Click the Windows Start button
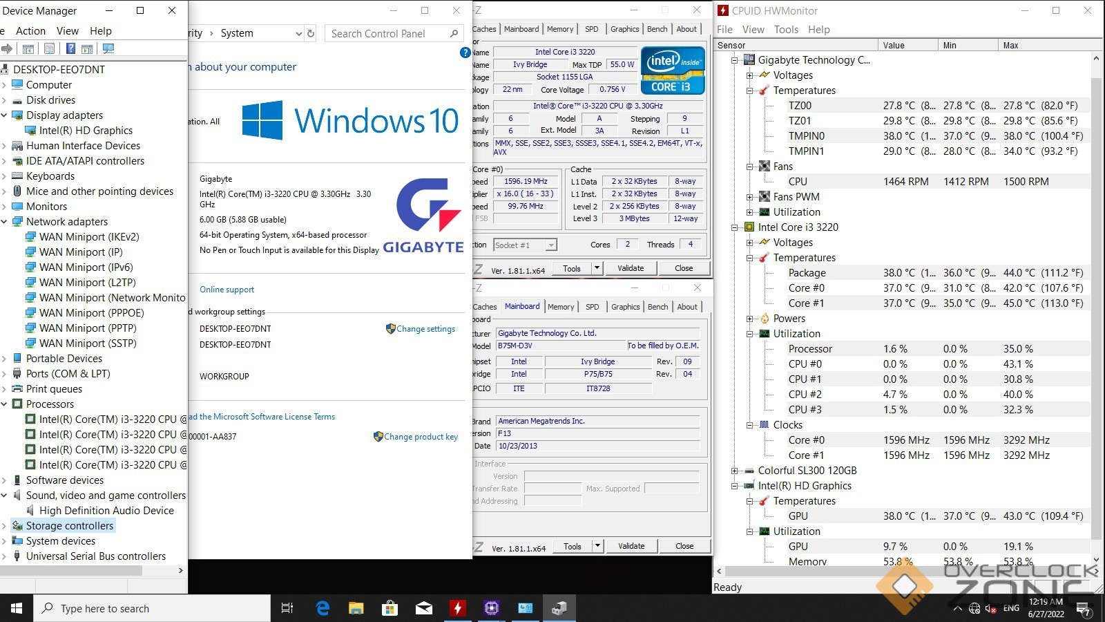This screenshot has width=1105, height=622. click(17, 608)
